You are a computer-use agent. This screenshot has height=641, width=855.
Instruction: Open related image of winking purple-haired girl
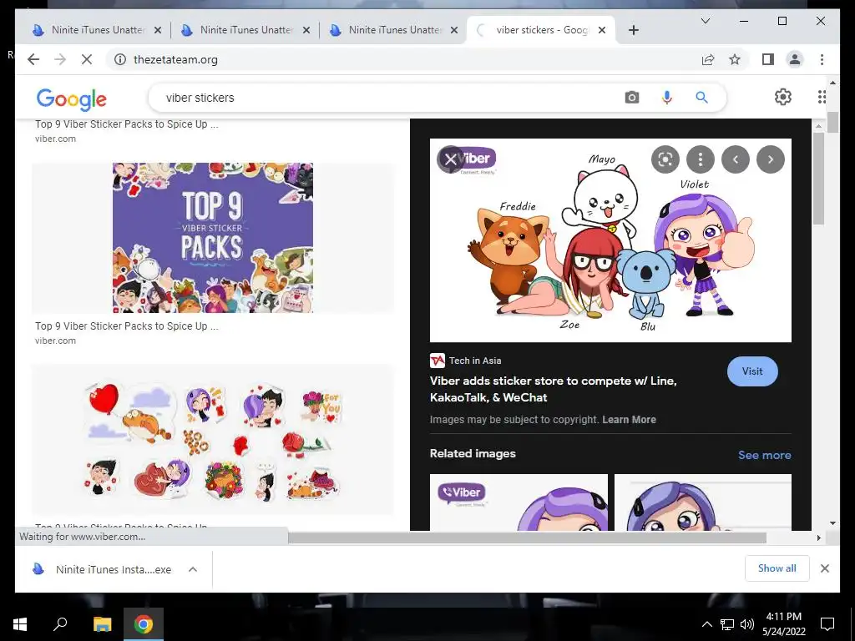point(703,502)
